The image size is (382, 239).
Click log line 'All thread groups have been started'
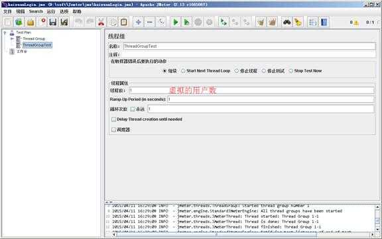pyautogui.click(x=227, y=211)
